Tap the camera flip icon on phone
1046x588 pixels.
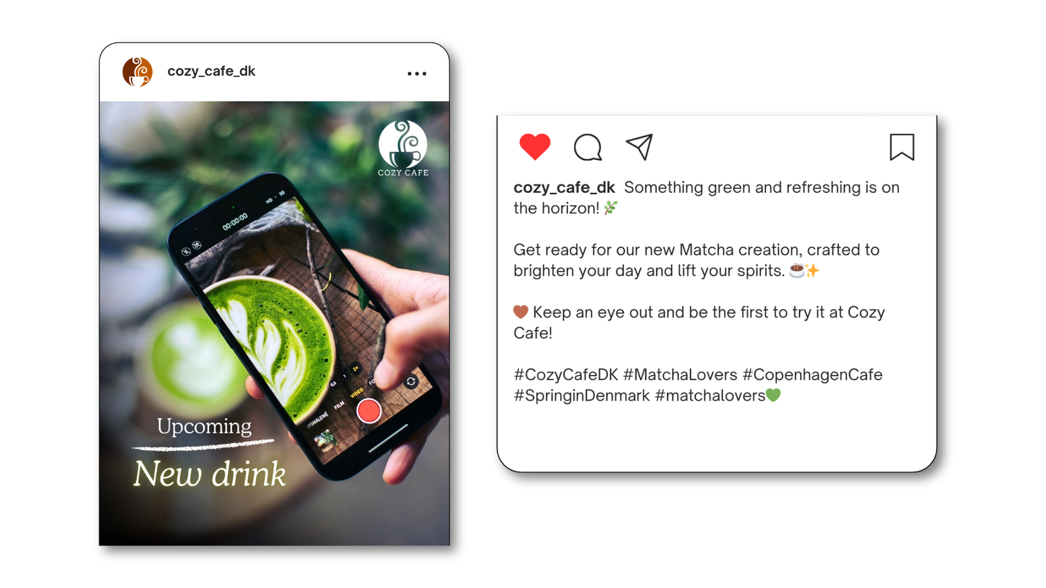411,382
